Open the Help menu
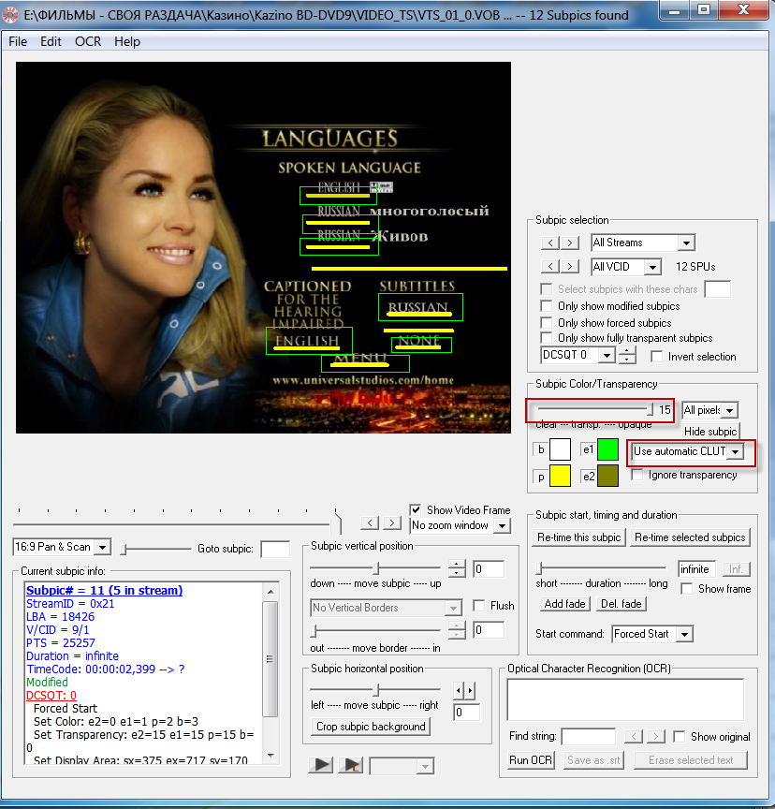Viewport: 775px width, 809px height. [x=127, y=41]
